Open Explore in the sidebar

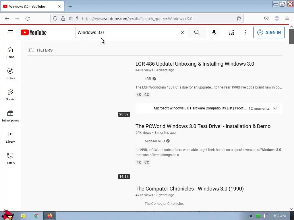click(10, 74)
